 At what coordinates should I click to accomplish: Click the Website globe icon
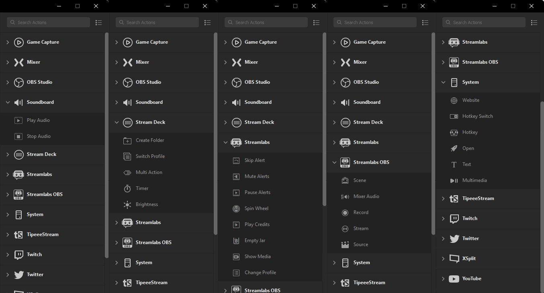[x=454, y=100]
